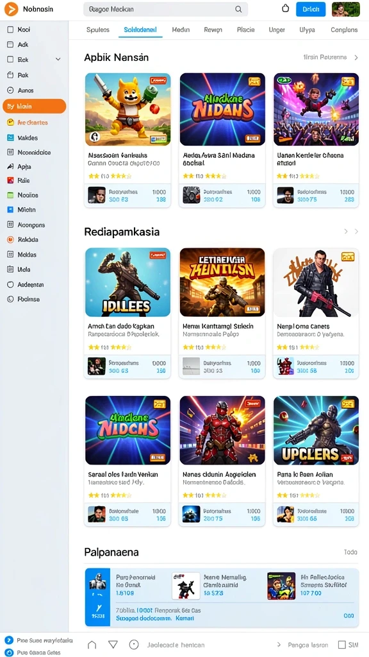Click the Fodmsa icon in the sidebar

tap(11, 299)
